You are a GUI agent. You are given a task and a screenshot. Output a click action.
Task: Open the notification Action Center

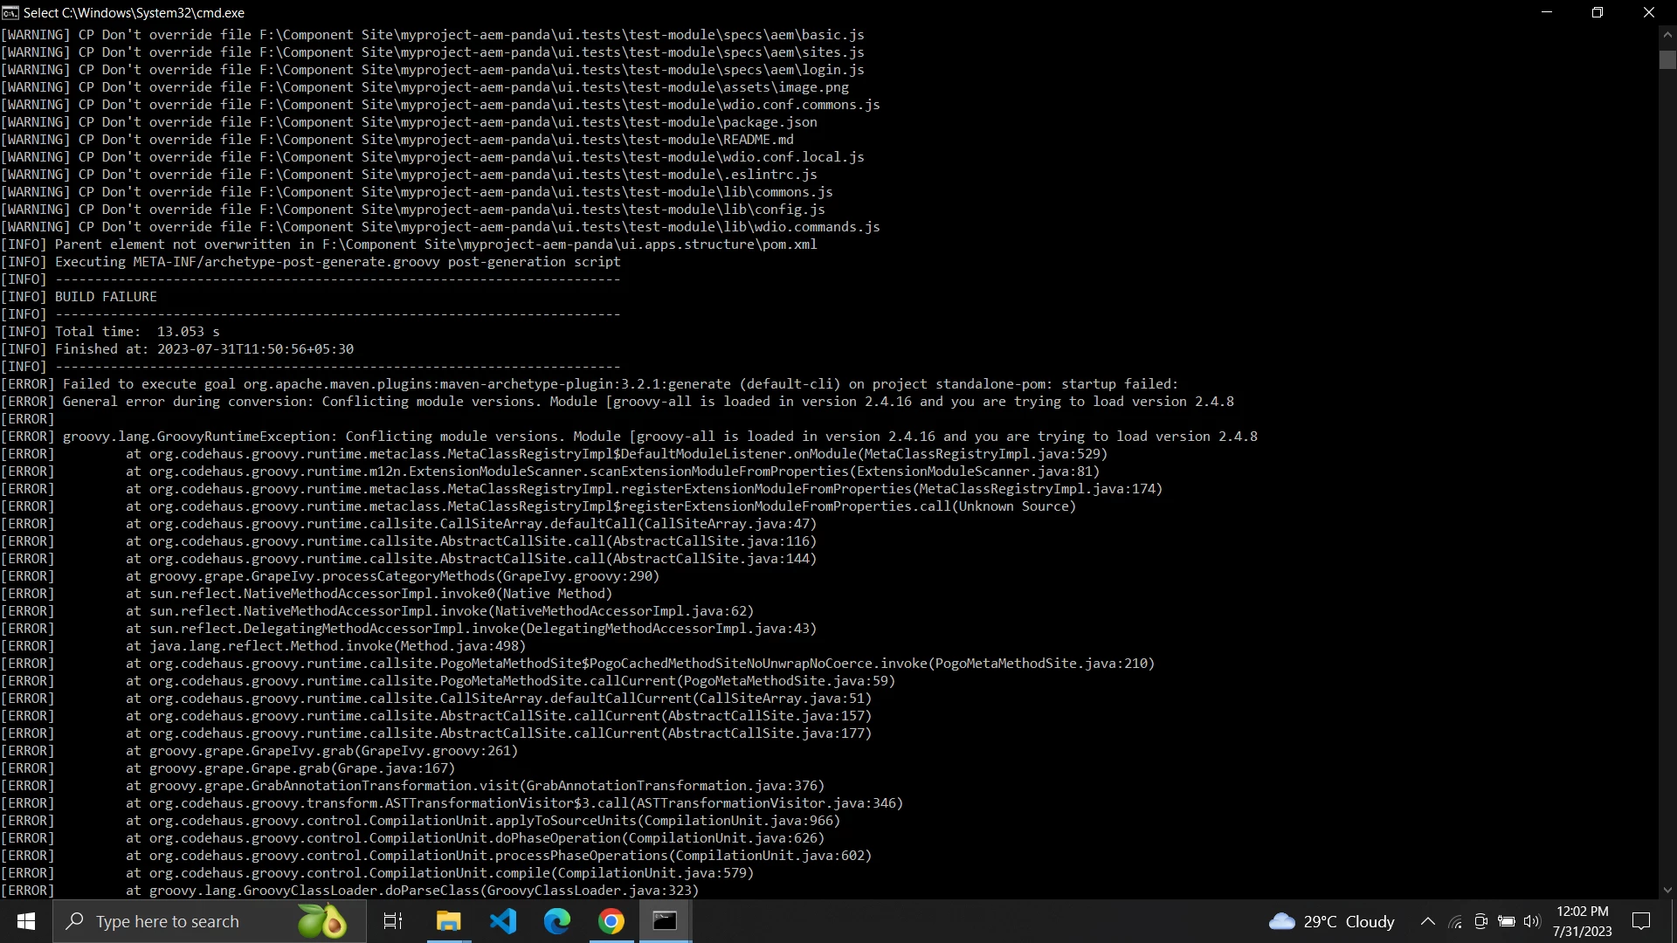click(1641, 921)
